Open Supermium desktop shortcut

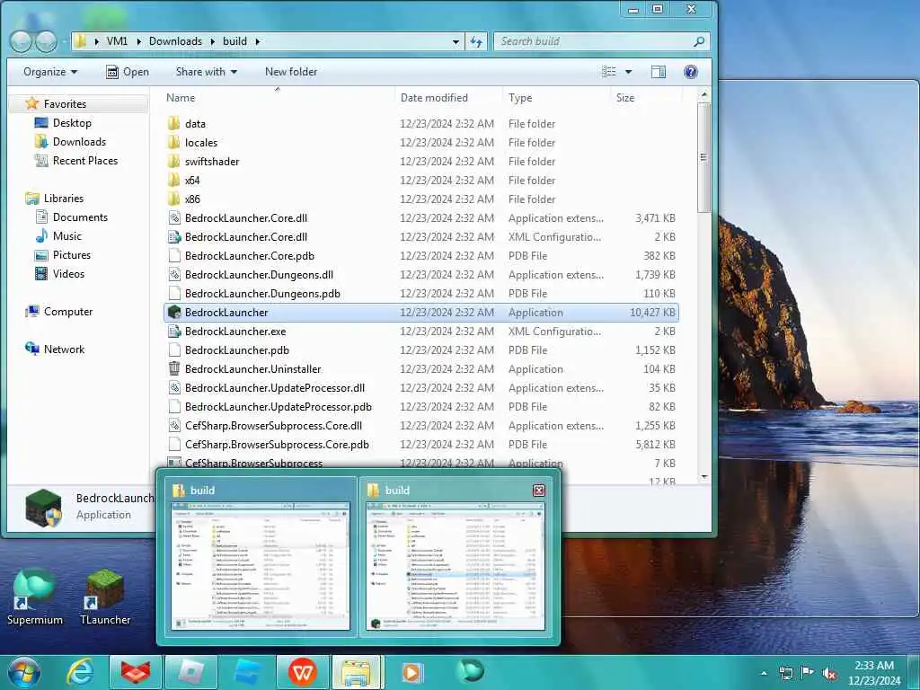pos(35,597)
